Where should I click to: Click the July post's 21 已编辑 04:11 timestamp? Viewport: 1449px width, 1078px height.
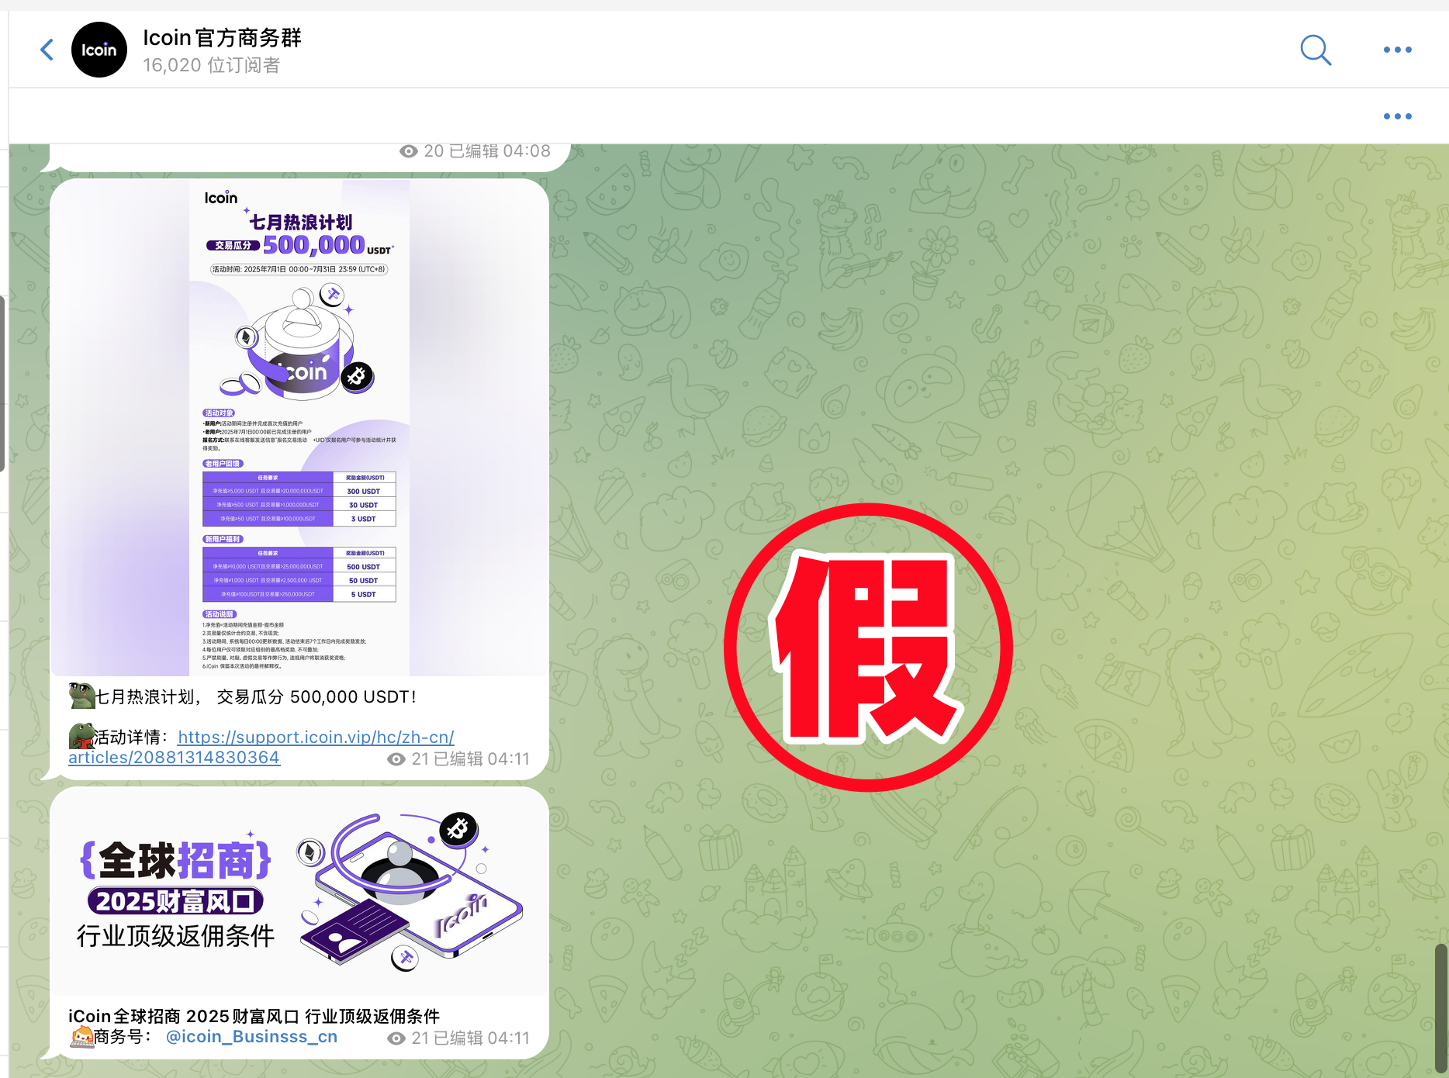458,759
